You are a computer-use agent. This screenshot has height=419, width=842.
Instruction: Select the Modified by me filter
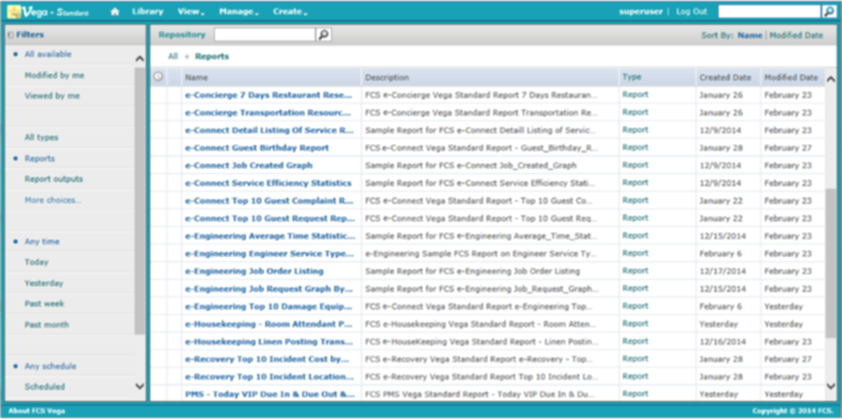(54, 76)
